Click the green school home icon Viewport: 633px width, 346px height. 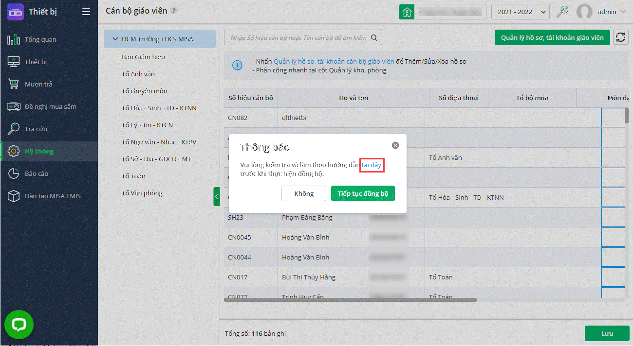407,12
